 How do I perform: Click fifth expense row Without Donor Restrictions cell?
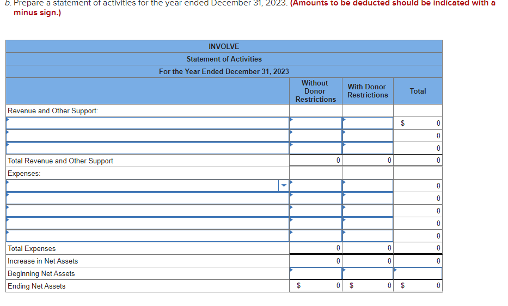coord(316,236)
